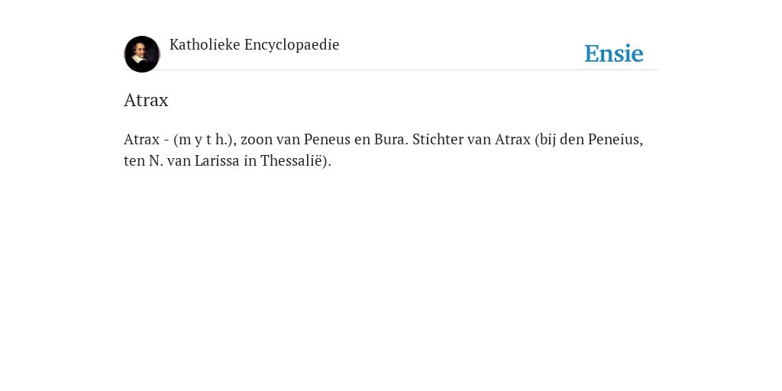Click the second Atrax after Stichter van

point(512,140)
